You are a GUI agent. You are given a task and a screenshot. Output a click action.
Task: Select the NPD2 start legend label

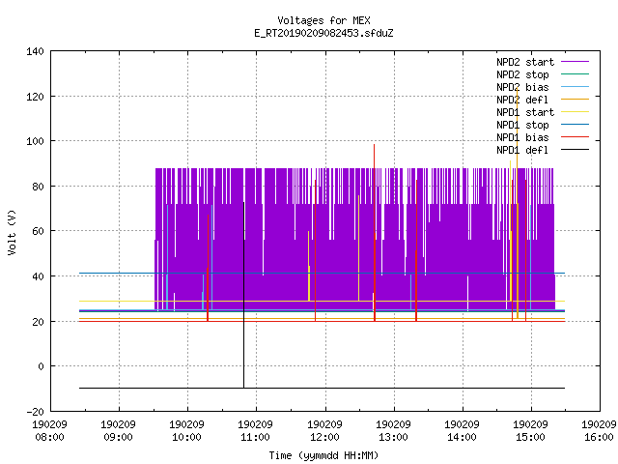(x=525, y=62)
